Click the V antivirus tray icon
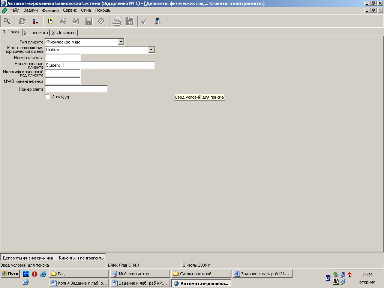 pyautogui.click(x=336, y=282)
